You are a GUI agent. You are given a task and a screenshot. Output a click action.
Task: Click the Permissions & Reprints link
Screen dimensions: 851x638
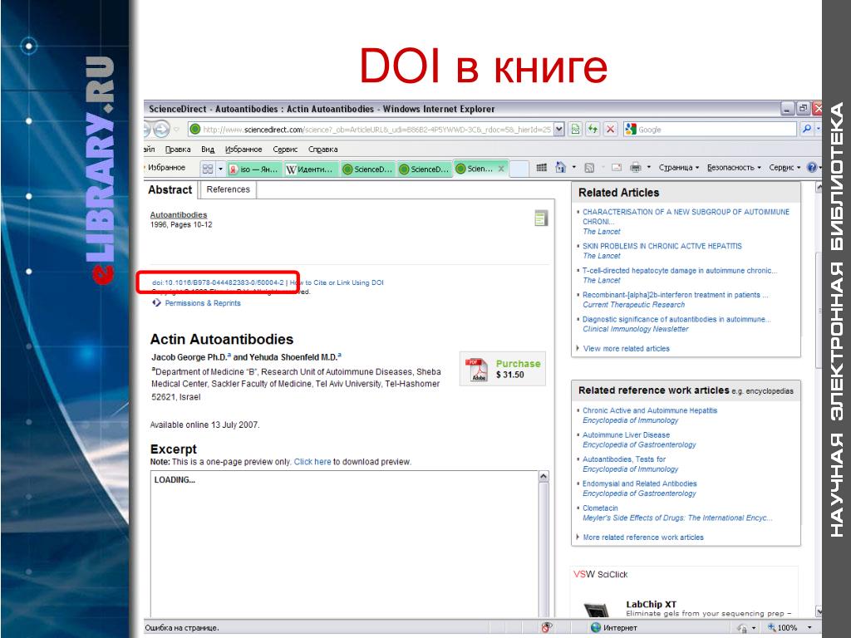point(203,302)
